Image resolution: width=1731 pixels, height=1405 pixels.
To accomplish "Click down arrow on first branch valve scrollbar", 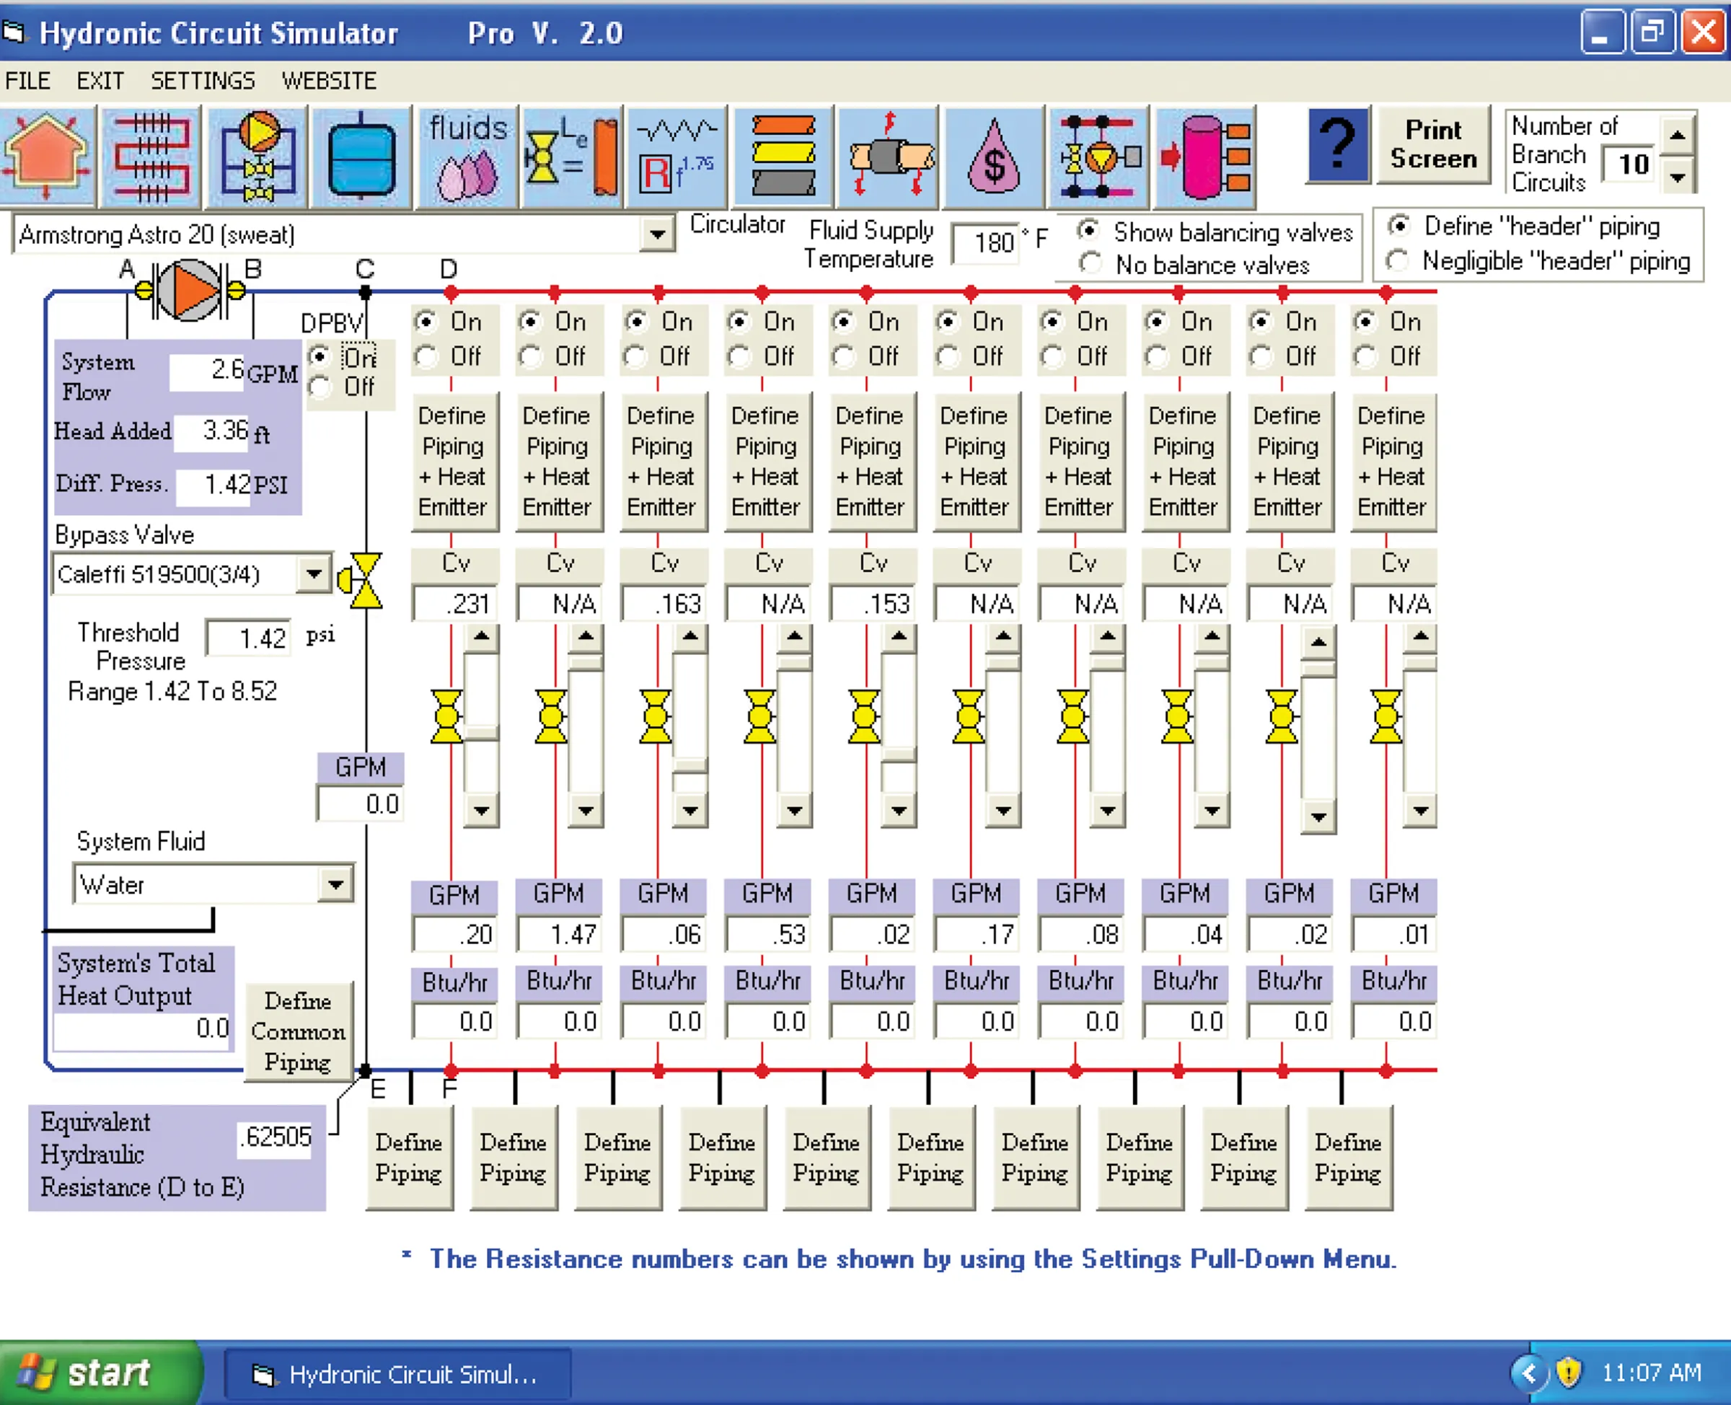I will [x=482, y=810].
